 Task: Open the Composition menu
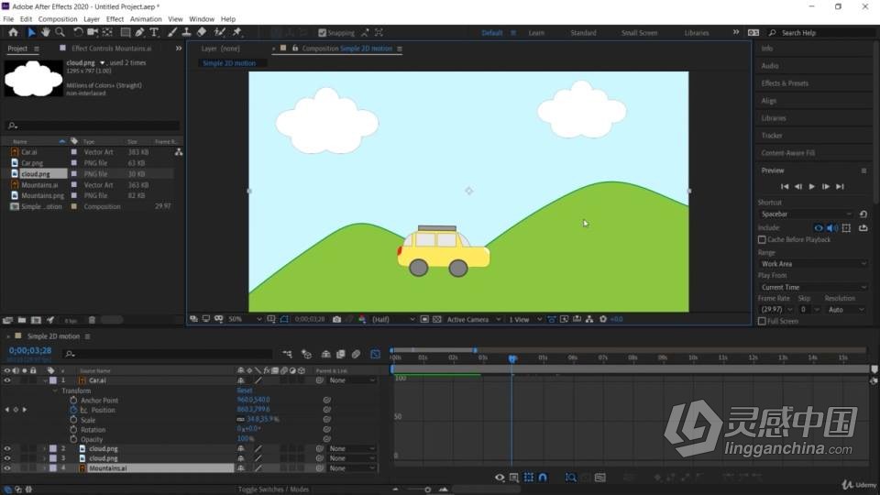coord(58,19)
